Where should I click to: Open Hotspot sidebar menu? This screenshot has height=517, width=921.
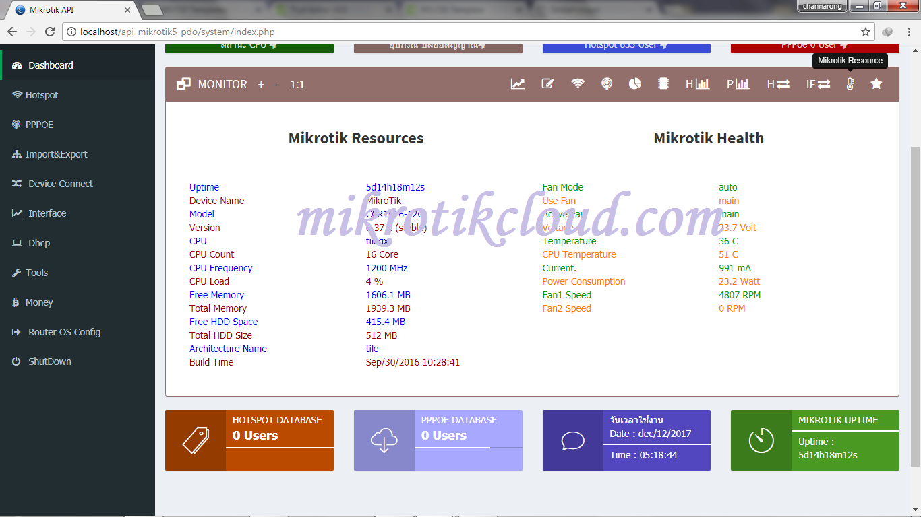tap(78, 95)
